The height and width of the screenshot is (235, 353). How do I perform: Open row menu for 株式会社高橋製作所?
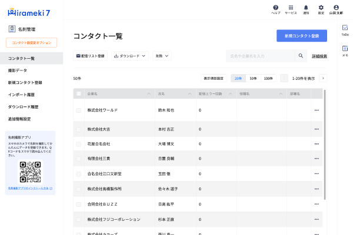317,189
